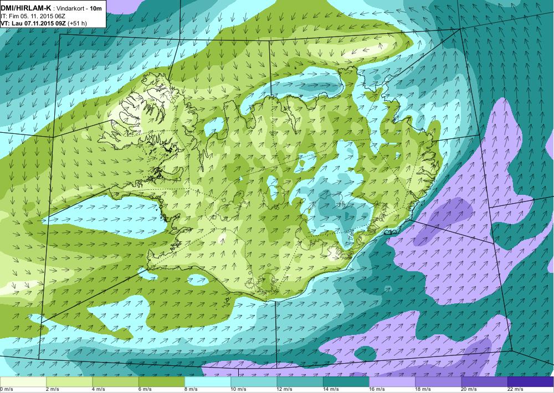This screenshot has width=554, height=393.
Task: Click the '10 m/s' legend label
Action: click(238, 389)
